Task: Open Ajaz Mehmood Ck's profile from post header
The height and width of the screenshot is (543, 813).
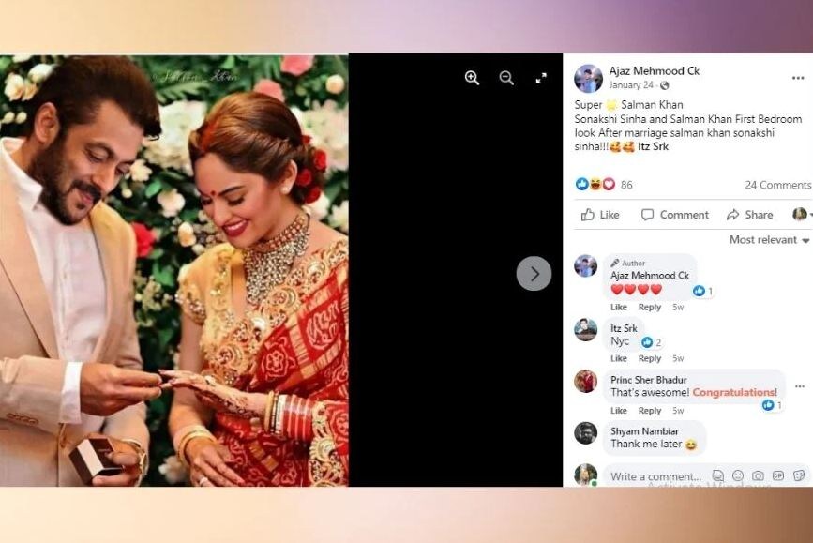Action: click(654, 71)
